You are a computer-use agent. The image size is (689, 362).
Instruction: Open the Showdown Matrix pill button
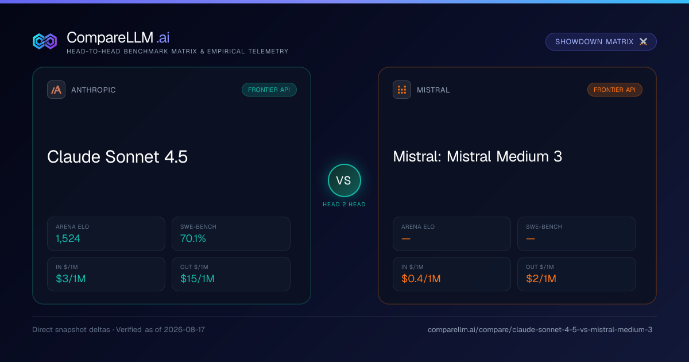[x=601, y=42]
